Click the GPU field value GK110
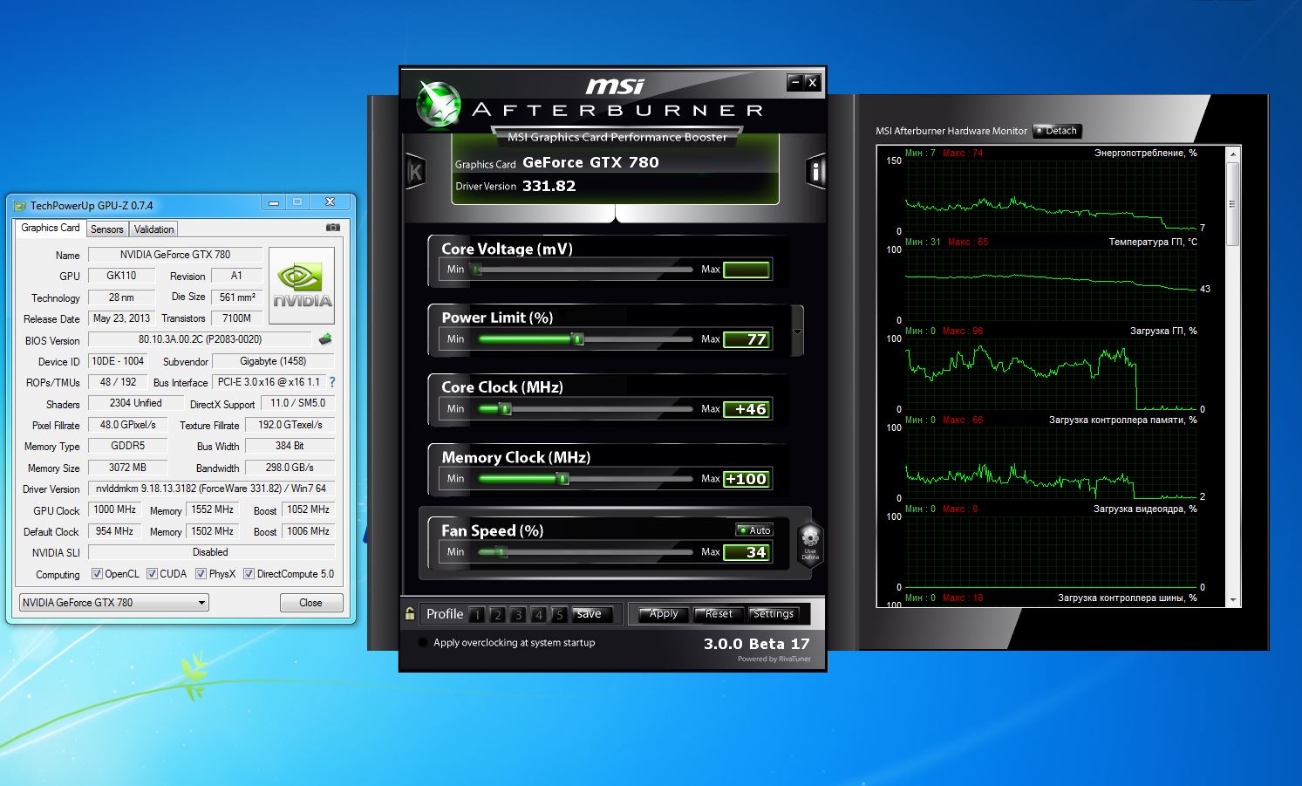Viewport: 1302px width, 786px height. (x=121, y=276)
